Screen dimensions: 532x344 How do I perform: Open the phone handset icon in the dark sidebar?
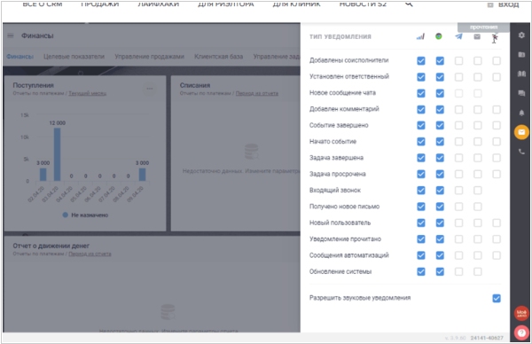[521, 152]
